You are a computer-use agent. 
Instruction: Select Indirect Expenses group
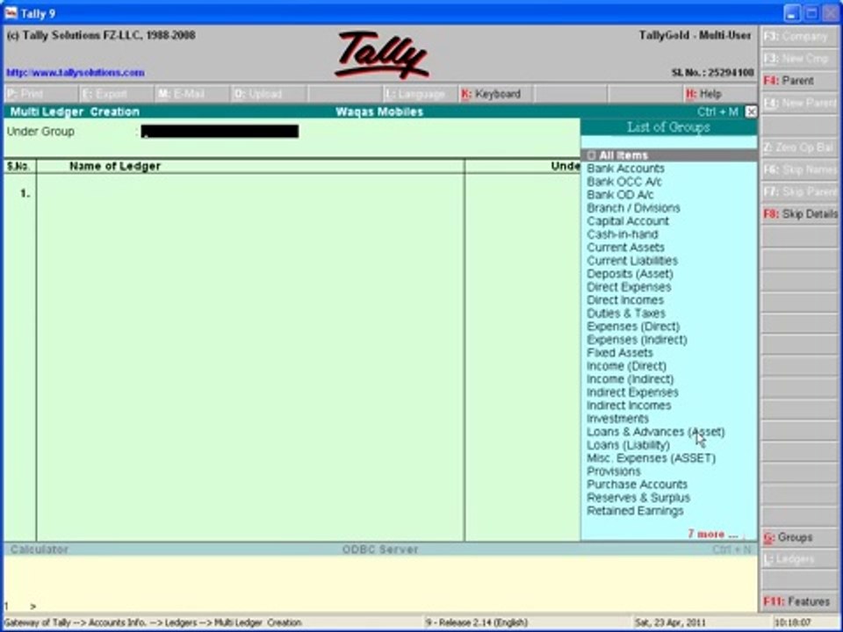pos(632,392)
